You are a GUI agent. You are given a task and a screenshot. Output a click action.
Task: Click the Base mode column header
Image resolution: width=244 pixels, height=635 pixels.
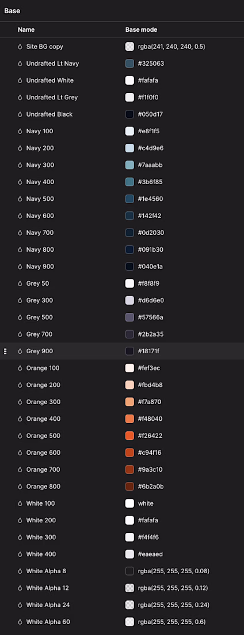[142, 29]
